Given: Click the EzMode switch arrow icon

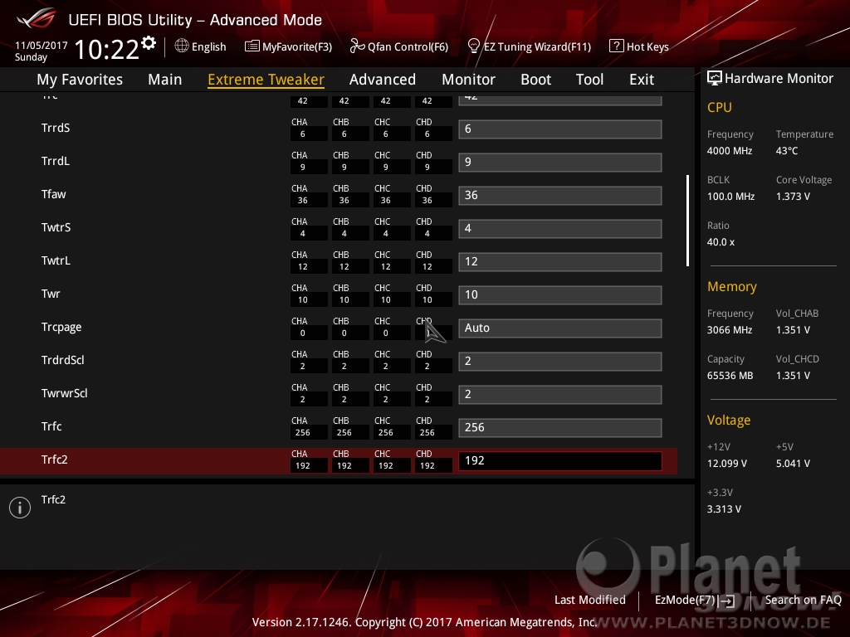Looking at the screenshot, I should click(727, 601).
